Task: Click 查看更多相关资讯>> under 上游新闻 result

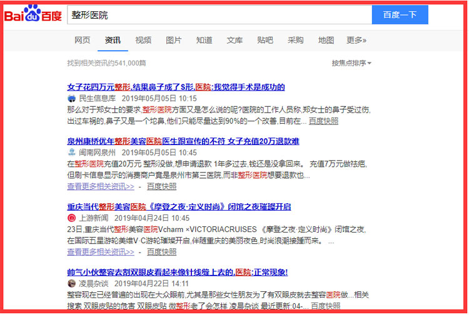Action: (101, 252)
